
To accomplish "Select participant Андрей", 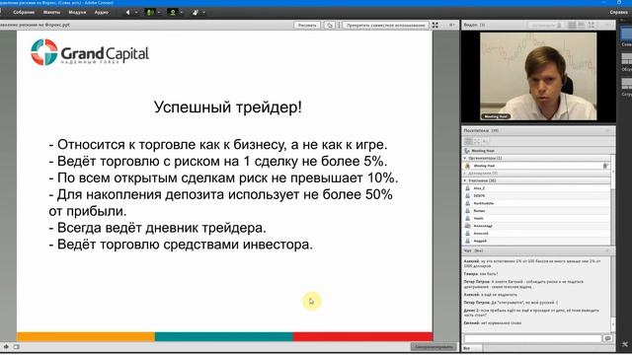I will 536,241.
